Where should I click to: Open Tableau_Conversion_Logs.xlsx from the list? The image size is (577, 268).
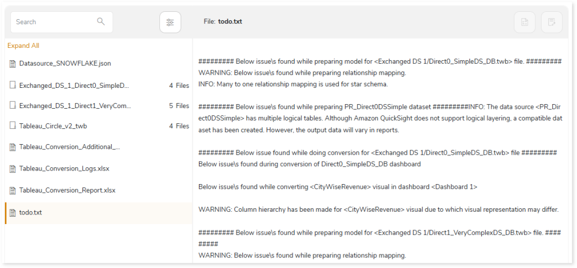(99, 169)
